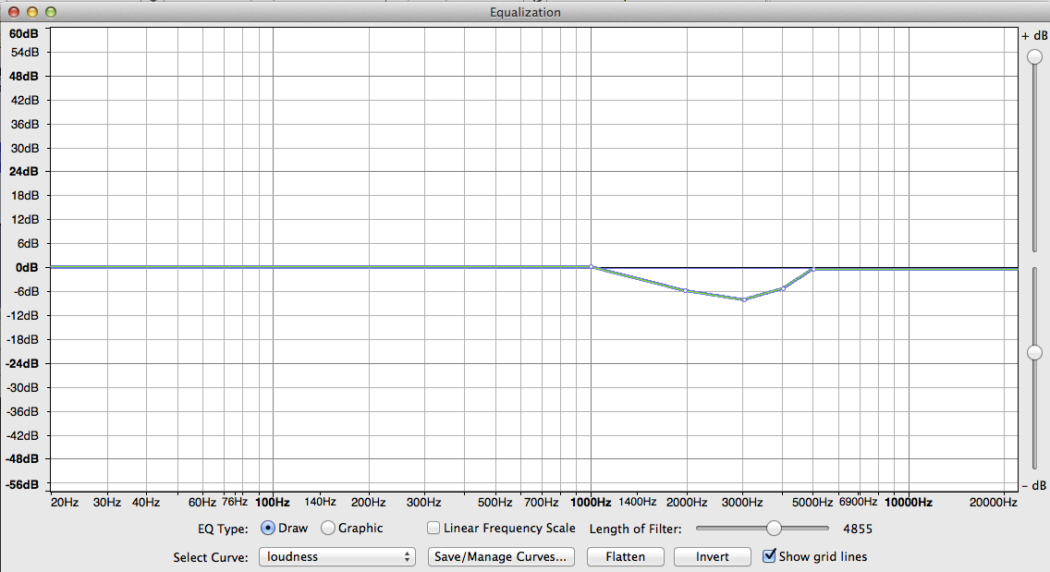Click the Length of Filter slider handle
The image size is (1050, 572).
click(774, 528)
